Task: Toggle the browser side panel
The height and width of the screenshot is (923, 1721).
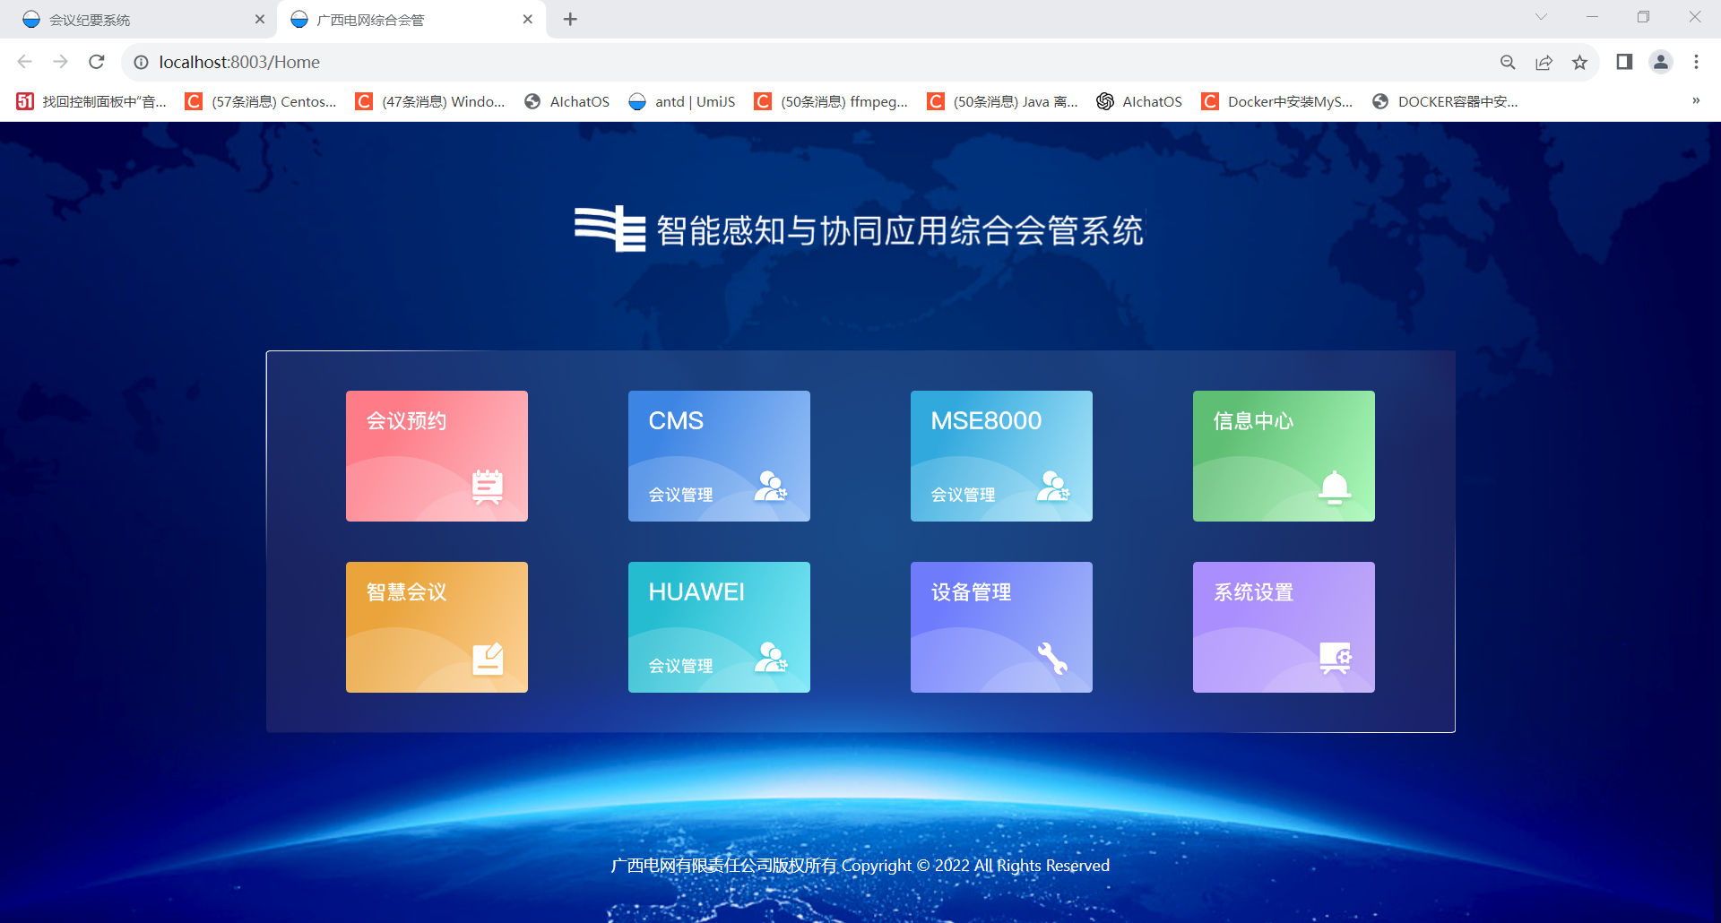Action: 1624,62
